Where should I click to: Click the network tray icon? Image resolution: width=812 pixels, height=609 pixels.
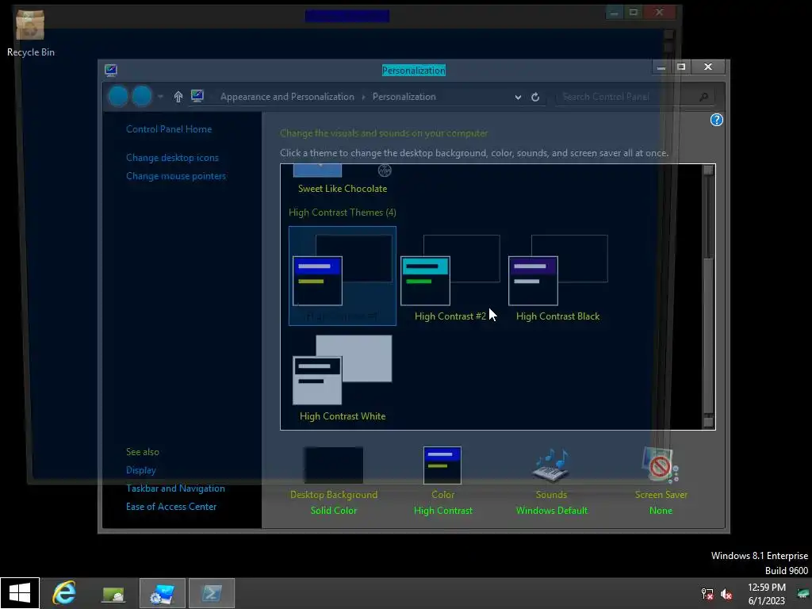point(707,594)
